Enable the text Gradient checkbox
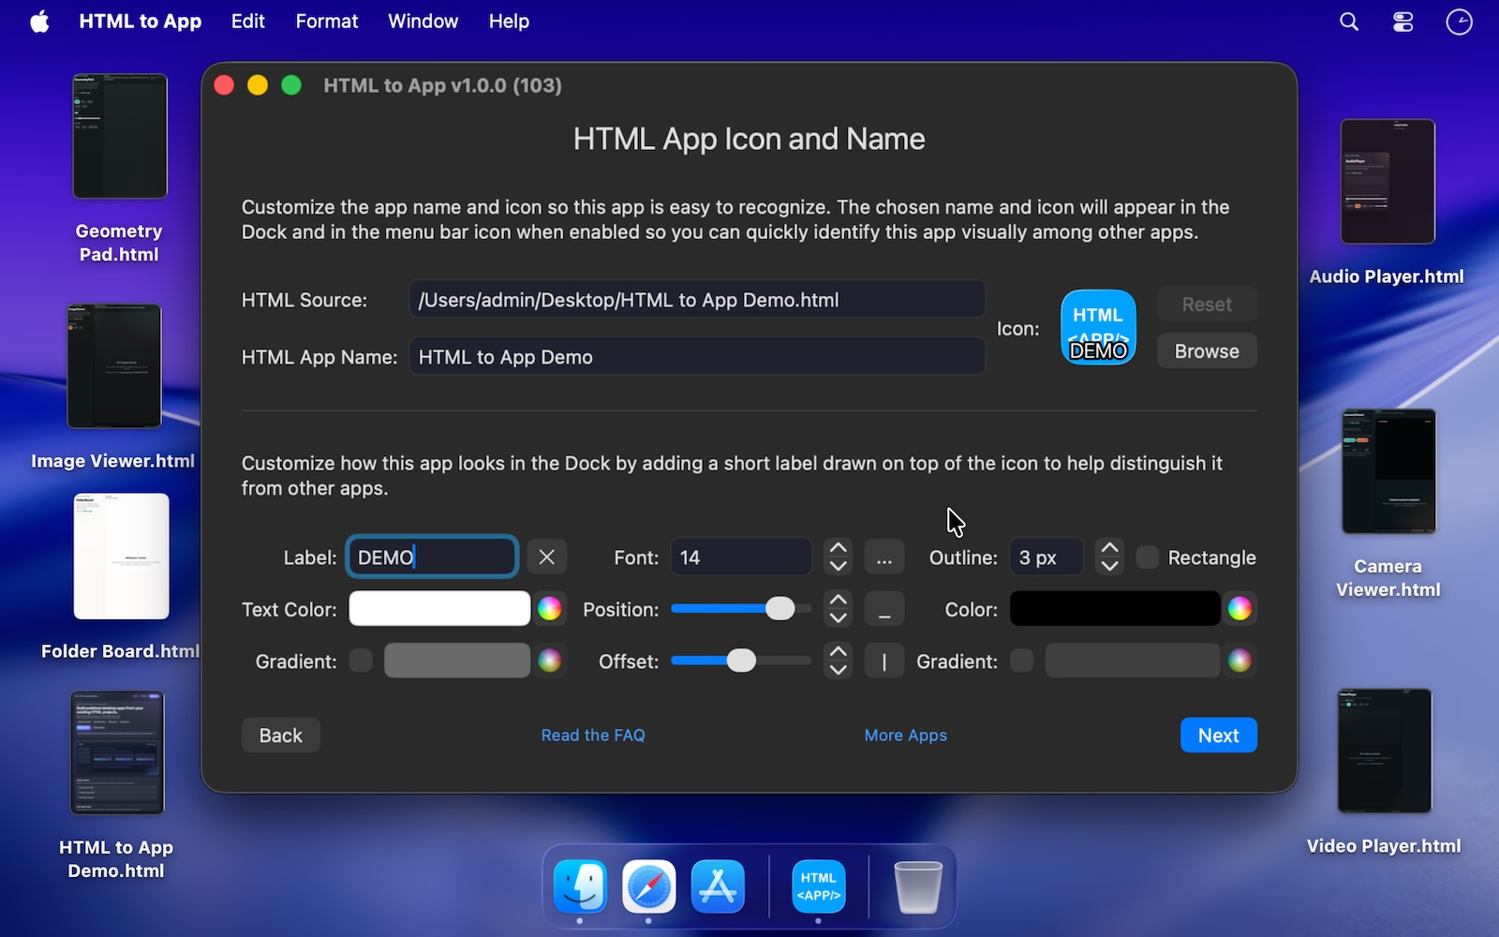This screenshot has height=937, width=1499. 361,661
